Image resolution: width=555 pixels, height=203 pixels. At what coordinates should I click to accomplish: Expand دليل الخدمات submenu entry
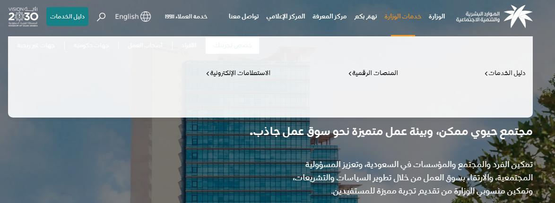click(x=505, y=73)
